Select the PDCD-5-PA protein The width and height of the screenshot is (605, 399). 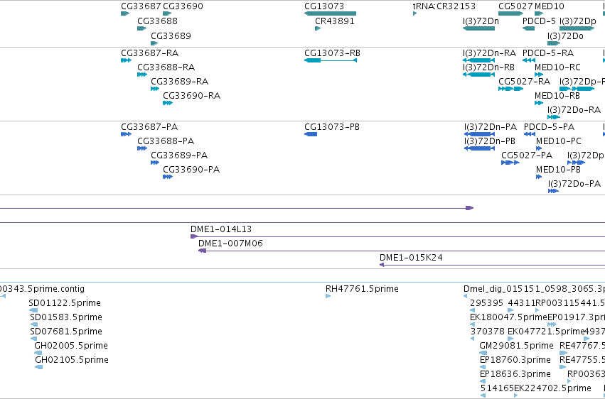[530, 134]
